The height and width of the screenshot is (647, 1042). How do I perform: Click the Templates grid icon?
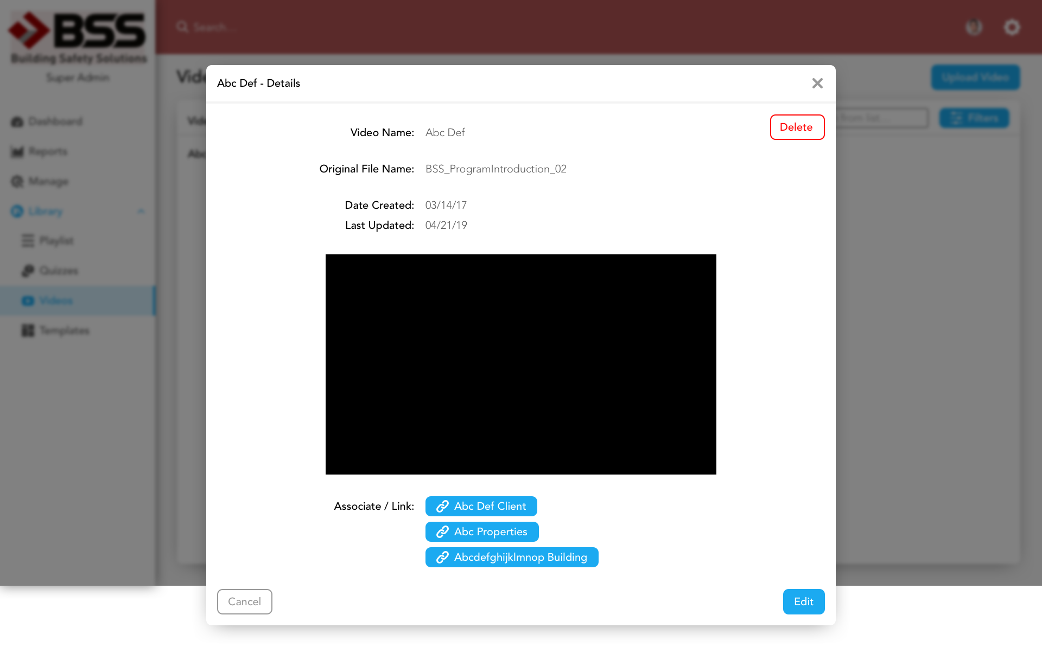click(28, 330)
